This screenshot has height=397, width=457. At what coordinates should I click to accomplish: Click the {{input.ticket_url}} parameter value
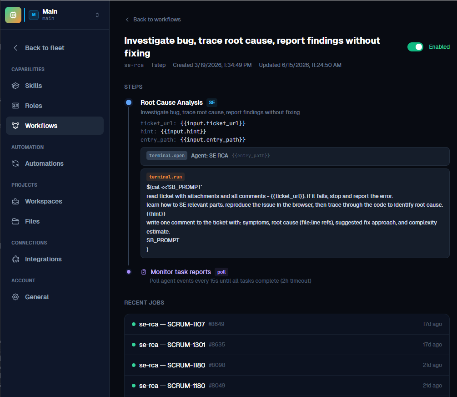pos(213,123)
